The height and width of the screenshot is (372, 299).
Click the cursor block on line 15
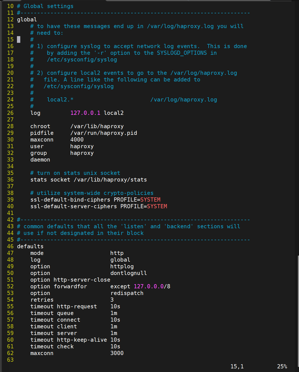19,39
